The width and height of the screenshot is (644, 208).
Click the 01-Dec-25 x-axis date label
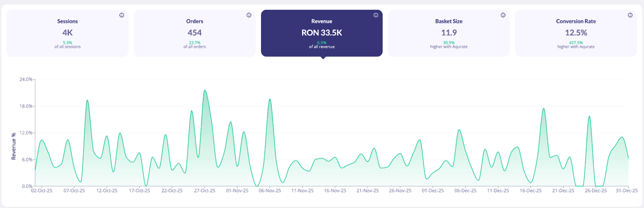(433, 190)
